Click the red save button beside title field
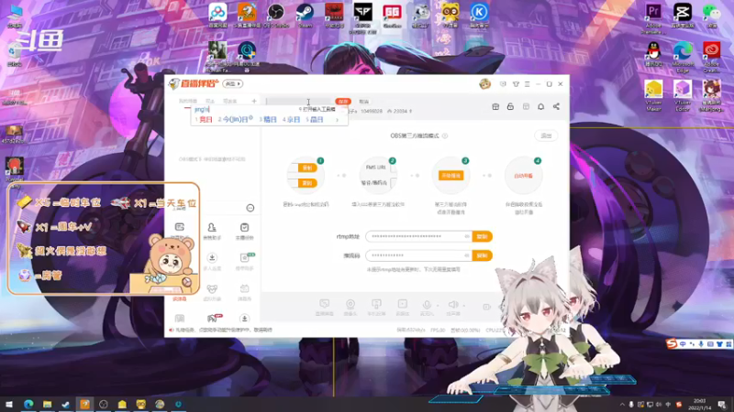The width and height of the screenshot is (734, 412). [x=343, y=102]
